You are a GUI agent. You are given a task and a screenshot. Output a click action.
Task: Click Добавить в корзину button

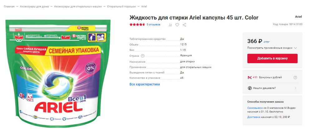pyautogui.click(x=272, y=59)
